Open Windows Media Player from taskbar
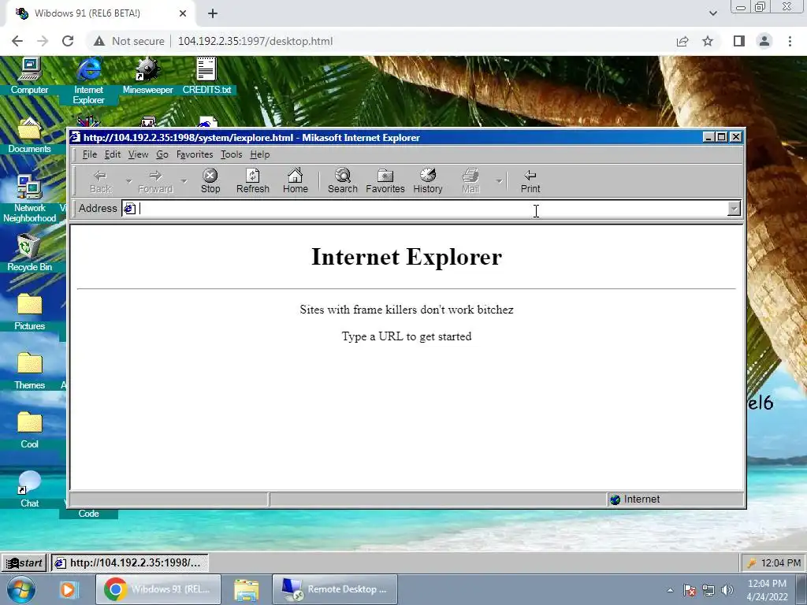 68,590
